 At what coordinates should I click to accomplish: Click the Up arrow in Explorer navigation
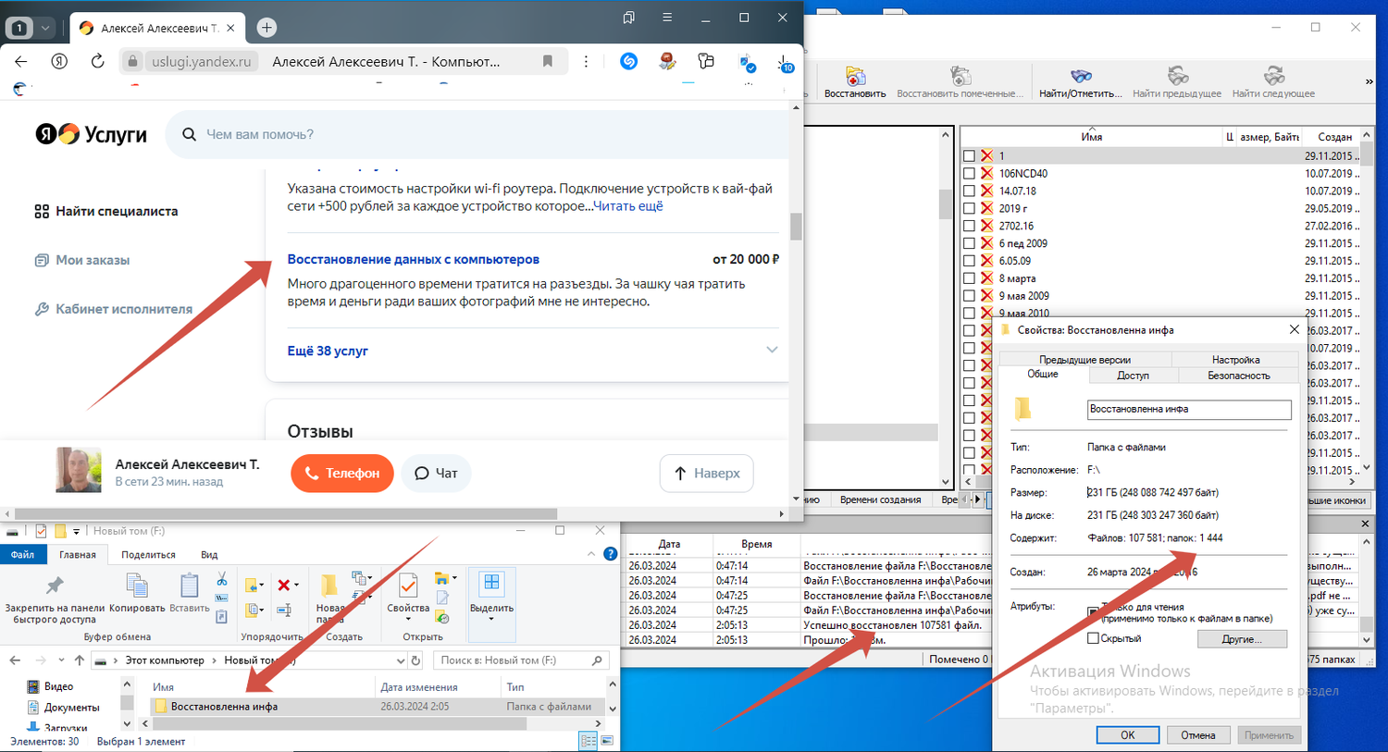[x=80, y=660]
